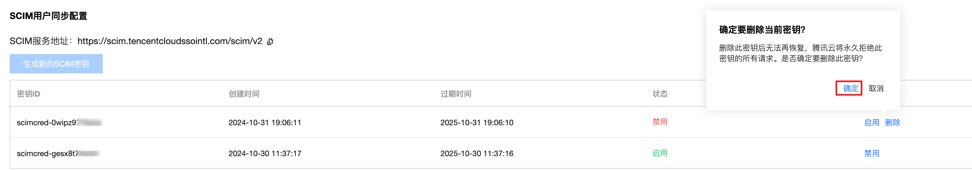Click 启用 link for scimcred-0wipz9 key
Viewport: 972px width, 170px height.
point(871,123)
